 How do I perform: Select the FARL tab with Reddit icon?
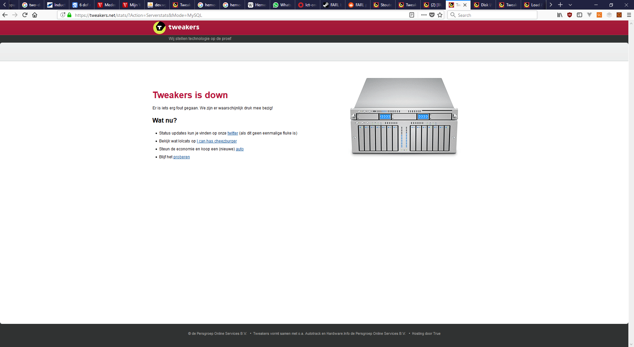358,5
